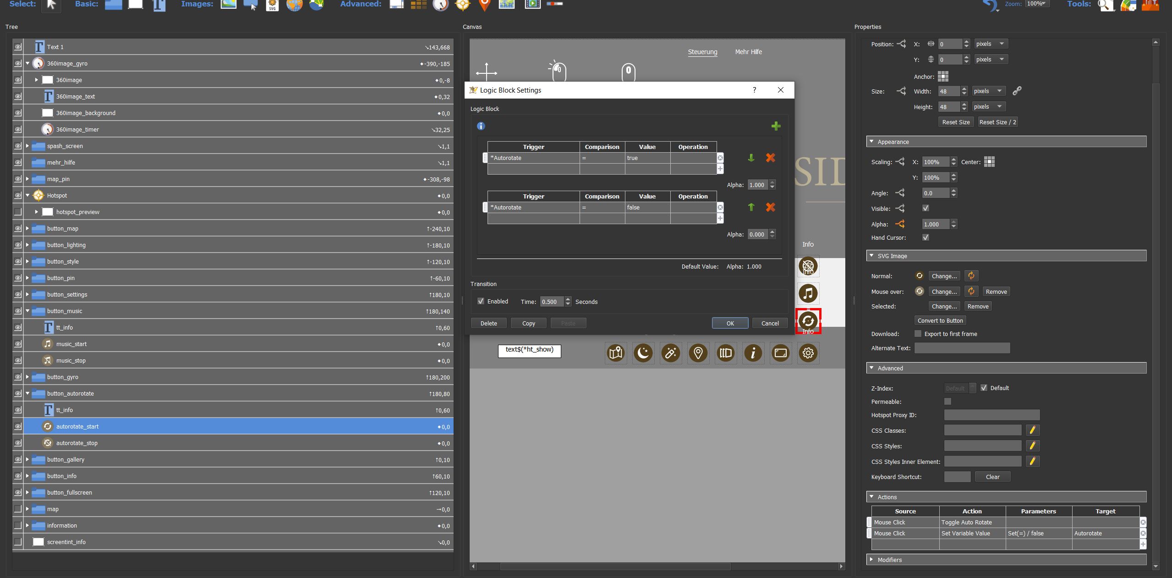Add a Rectangle element from Basic tools

135,5
